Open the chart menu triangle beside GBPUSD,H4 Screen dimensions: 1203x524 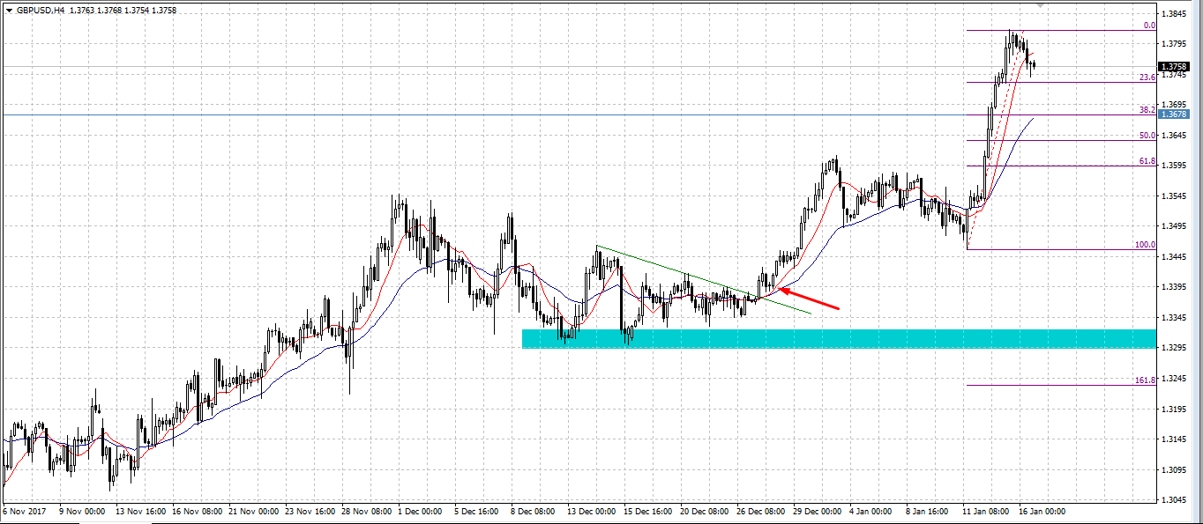(x=9, y=10)
